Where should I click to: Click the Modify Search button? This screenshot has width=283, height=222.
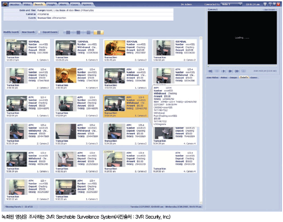(11, 32)
